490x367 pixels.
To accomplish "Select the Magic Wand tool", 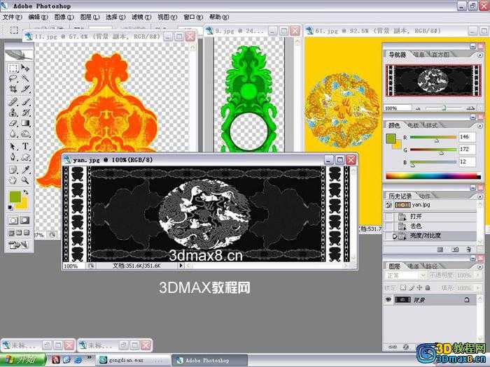I will click(x=25, y=78).
